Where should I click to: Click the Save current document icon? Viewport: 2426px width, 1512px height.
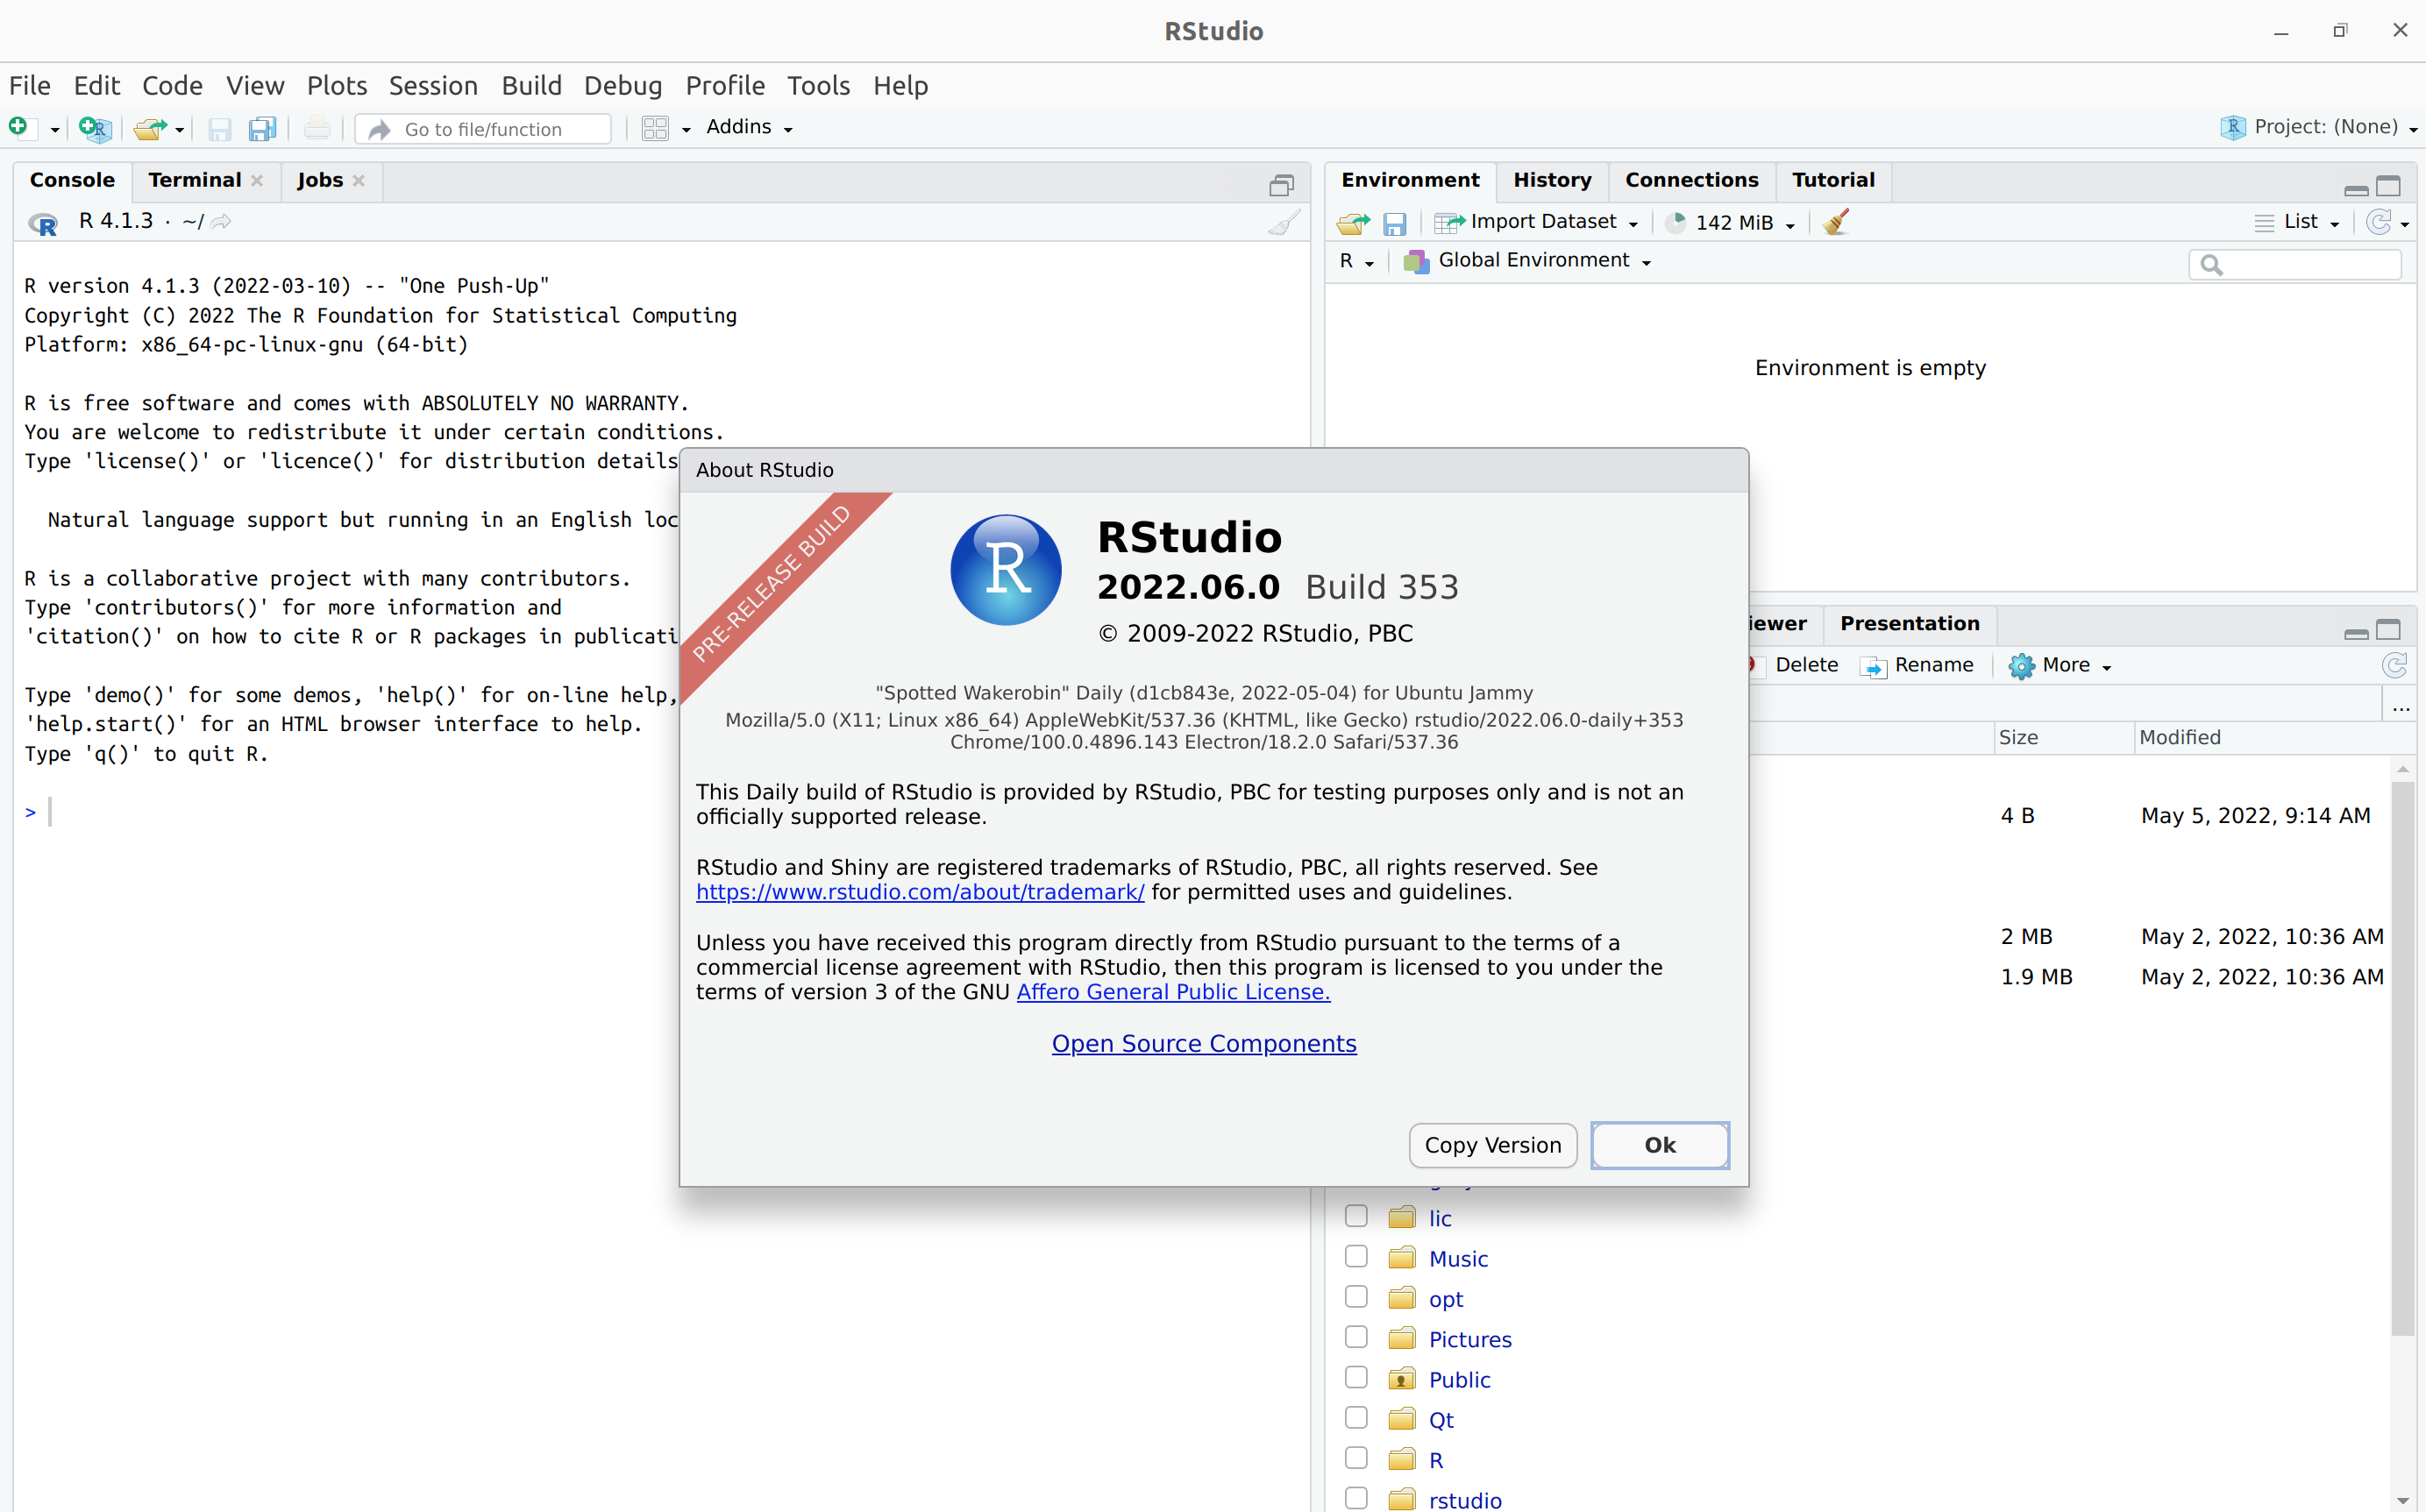pos(219,128)
